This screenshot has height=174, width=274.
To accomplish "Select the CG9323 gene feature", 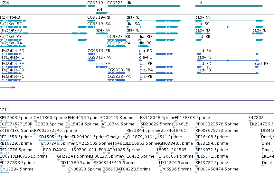I will pos(117,6).
